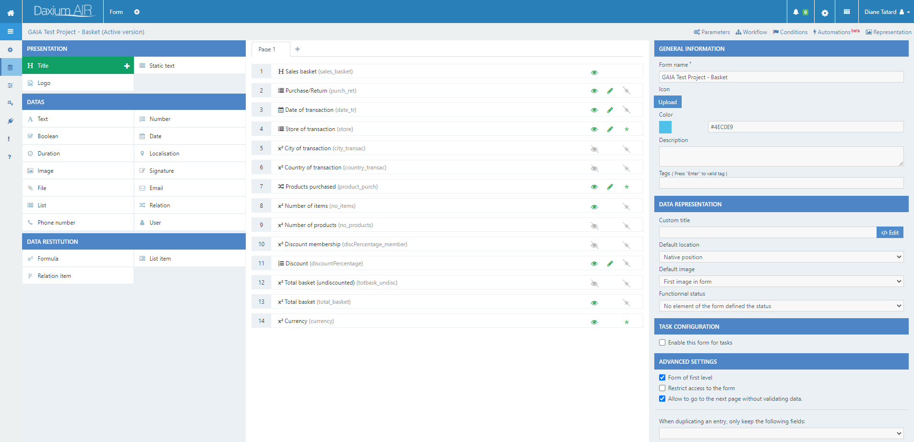Click star icon on Purchase/Return row
This screenshot has height=442, width=914.
tap(626, 91)
